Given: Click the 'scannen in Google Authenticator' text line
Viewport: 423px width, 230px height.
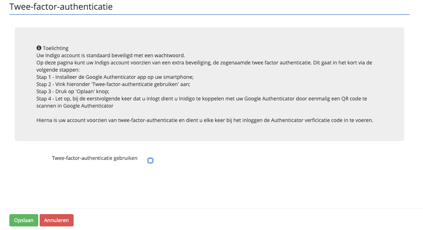Looking at the screenshot, I should pyautogui.click(x=75, y=106).
